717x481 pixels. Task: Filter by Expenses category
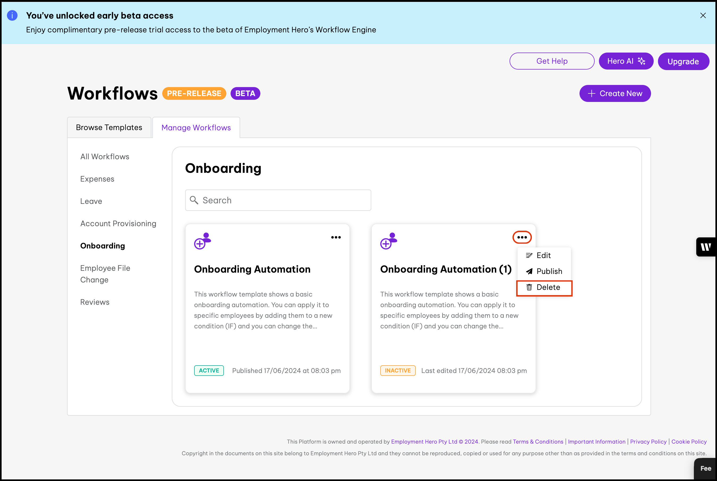coord(97,179)
